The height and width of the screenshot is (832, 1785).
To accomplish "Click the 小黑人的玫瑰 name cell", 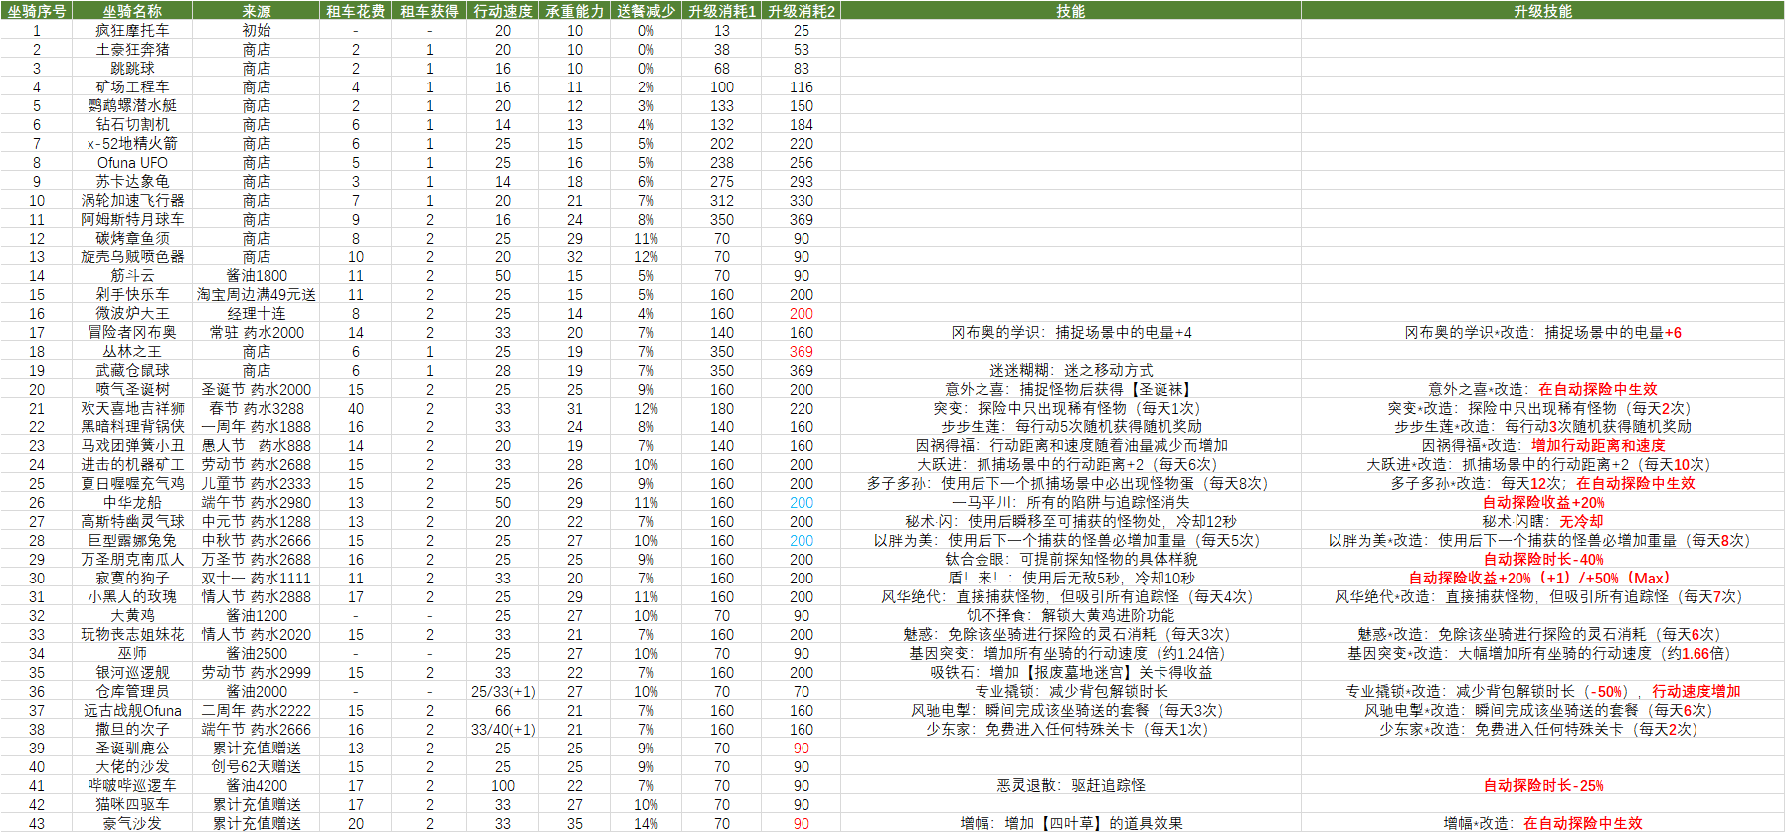I will (x=132, y=596).
